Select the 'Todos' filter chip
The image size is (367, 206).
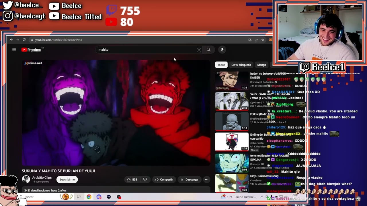pos(221,65)
